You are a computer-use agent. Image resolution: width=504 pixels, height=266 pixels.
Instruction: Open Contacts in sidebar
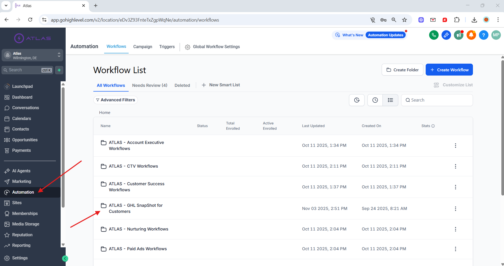pyautogui.click(x=20, y=129)
